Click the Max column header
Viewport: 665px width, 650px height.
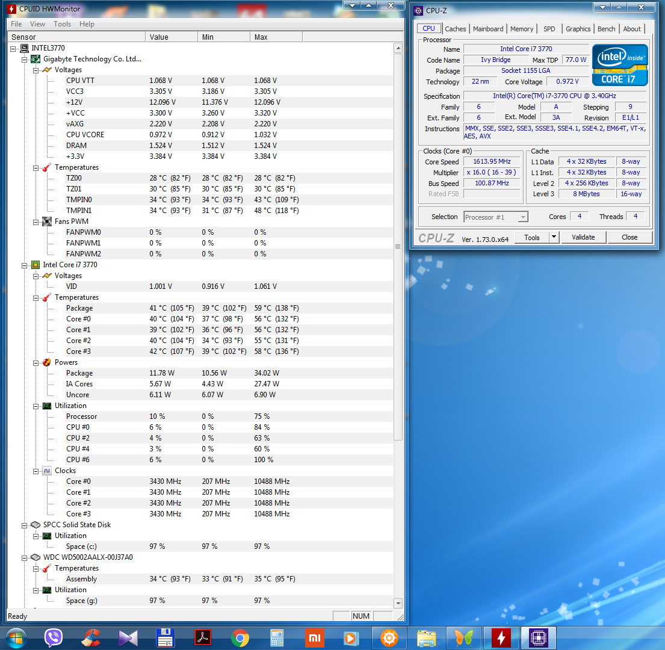pyautogui.click(x=261, y=37)
